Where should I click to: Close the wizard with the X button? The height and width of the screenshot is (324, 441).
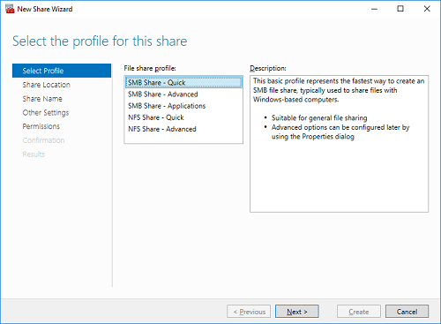tap(427, 9)
